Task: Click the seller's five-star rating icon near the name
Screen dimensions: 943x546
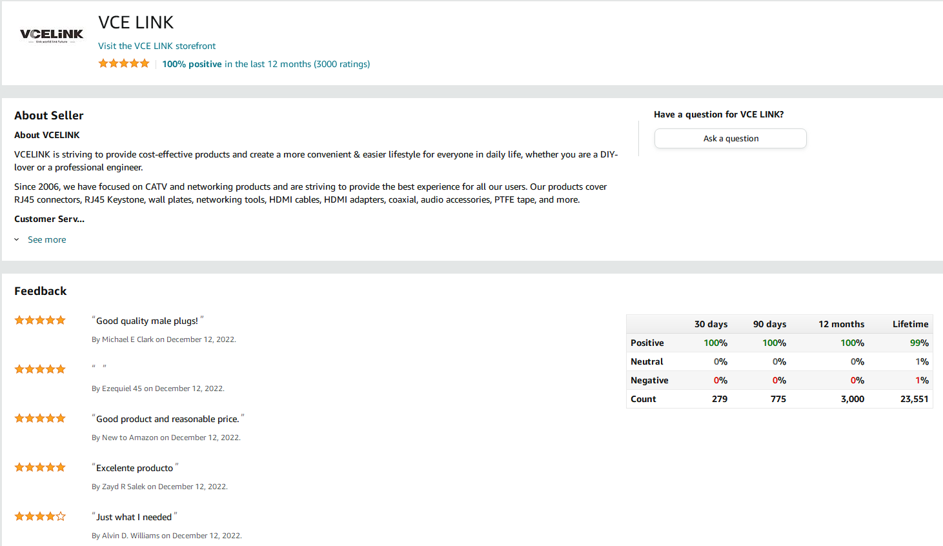Action: 124,63
